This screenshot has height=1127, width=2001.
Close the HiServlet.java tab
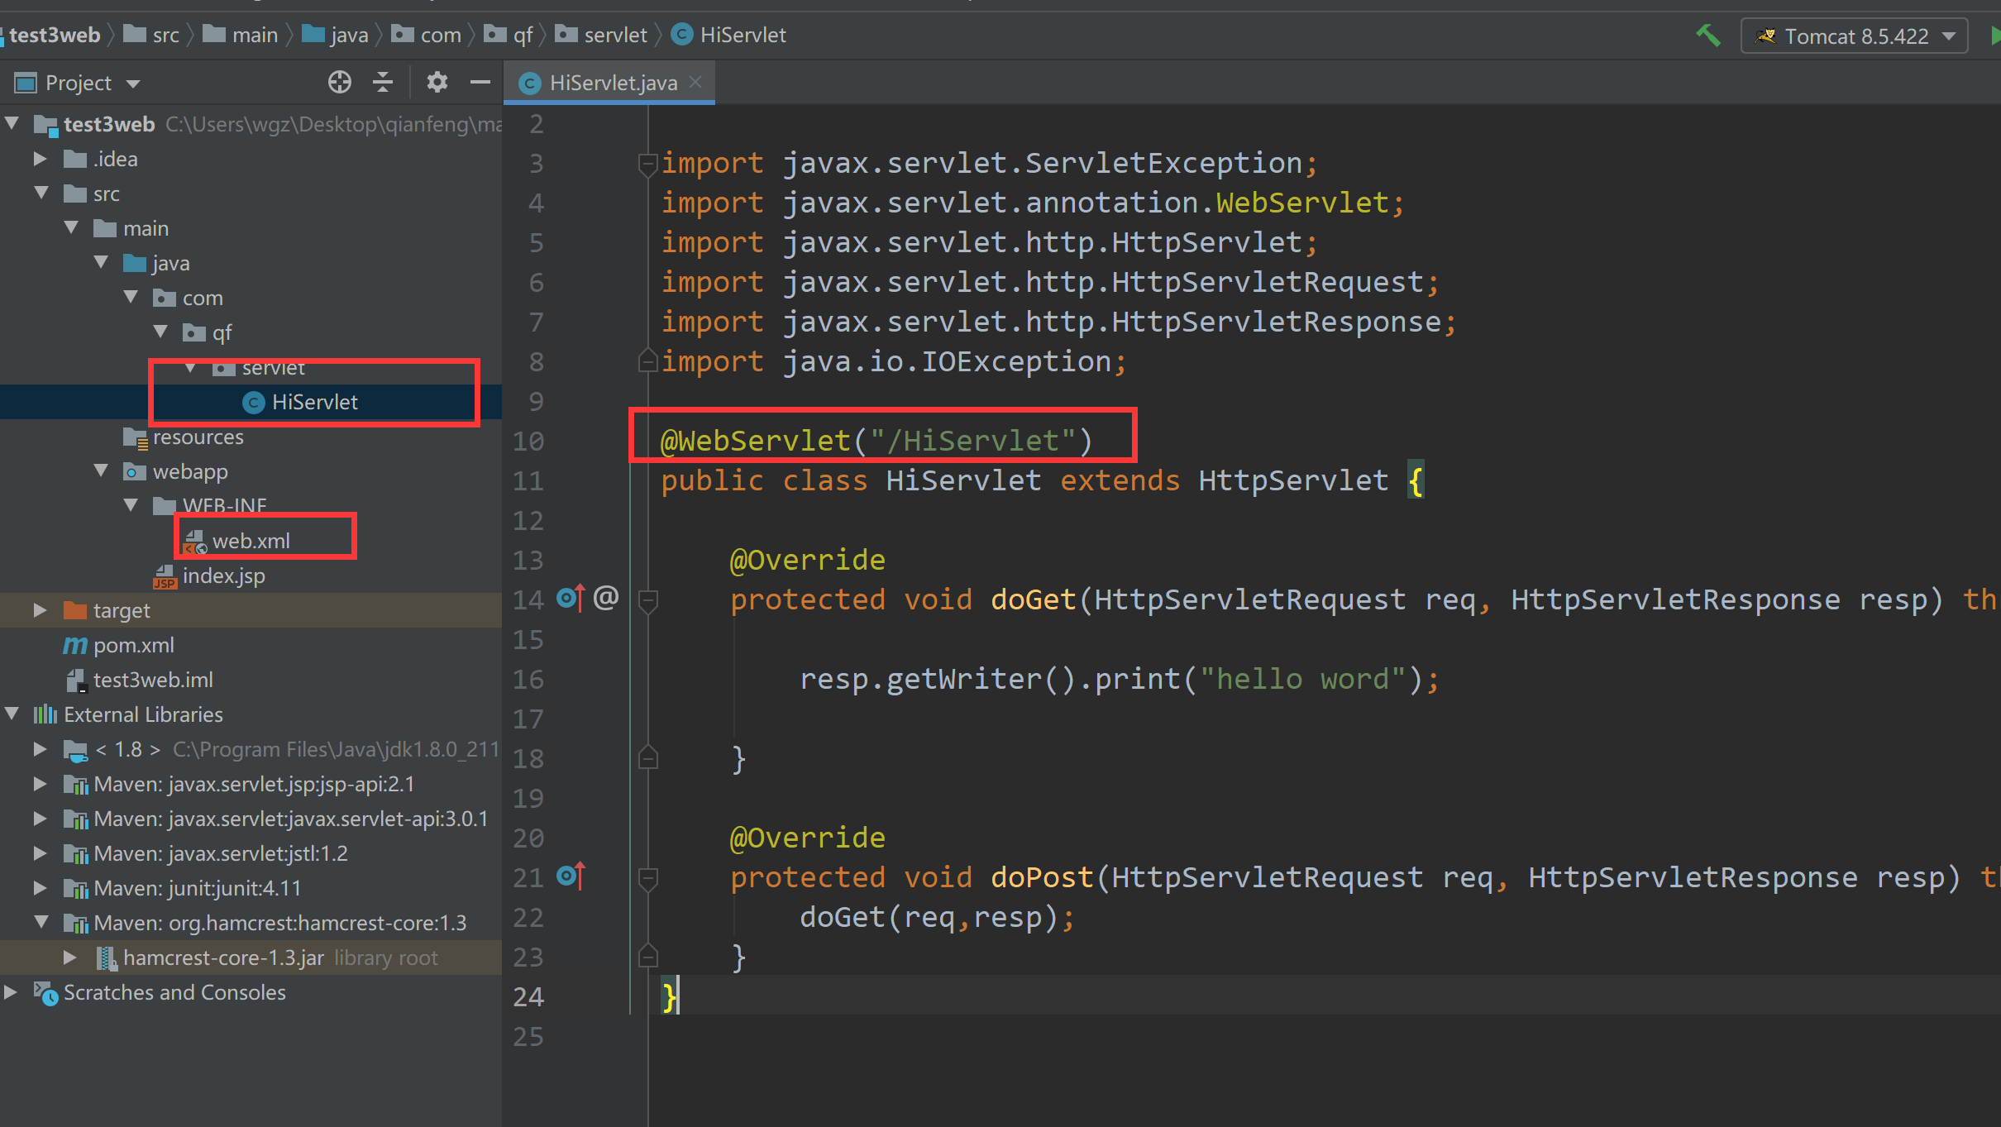click(x=696, y=82)
